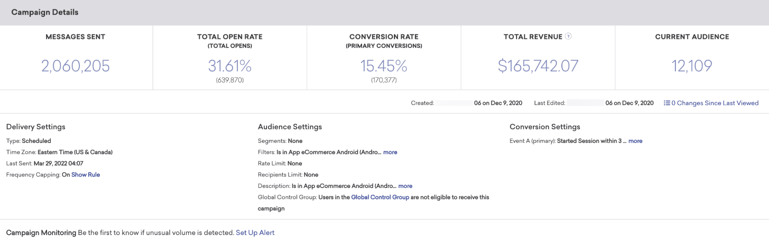Click the $165,742.07 total revenue amount

(x=538, y=66)
